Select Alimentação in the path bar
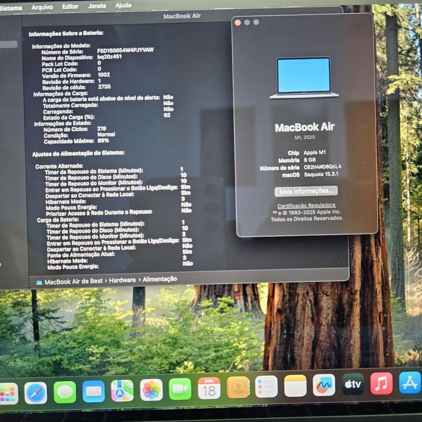Viewport: 422px width, 422px height. tap(160, 279)
